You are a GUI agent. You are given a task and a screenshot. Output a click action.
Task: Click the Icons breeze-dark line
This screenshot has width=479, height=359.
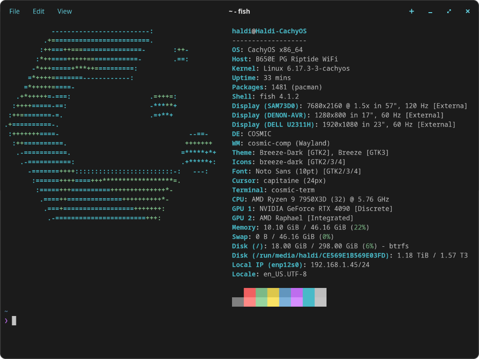[289, 162]
